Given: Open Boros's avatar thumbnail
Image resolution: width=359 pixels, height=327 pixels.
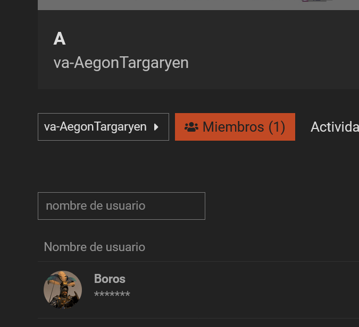Looking at the screenshot, I should (x=63, y=290).
